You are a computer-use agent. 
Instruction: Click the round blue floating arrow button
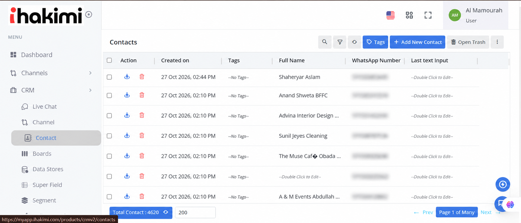503,184
